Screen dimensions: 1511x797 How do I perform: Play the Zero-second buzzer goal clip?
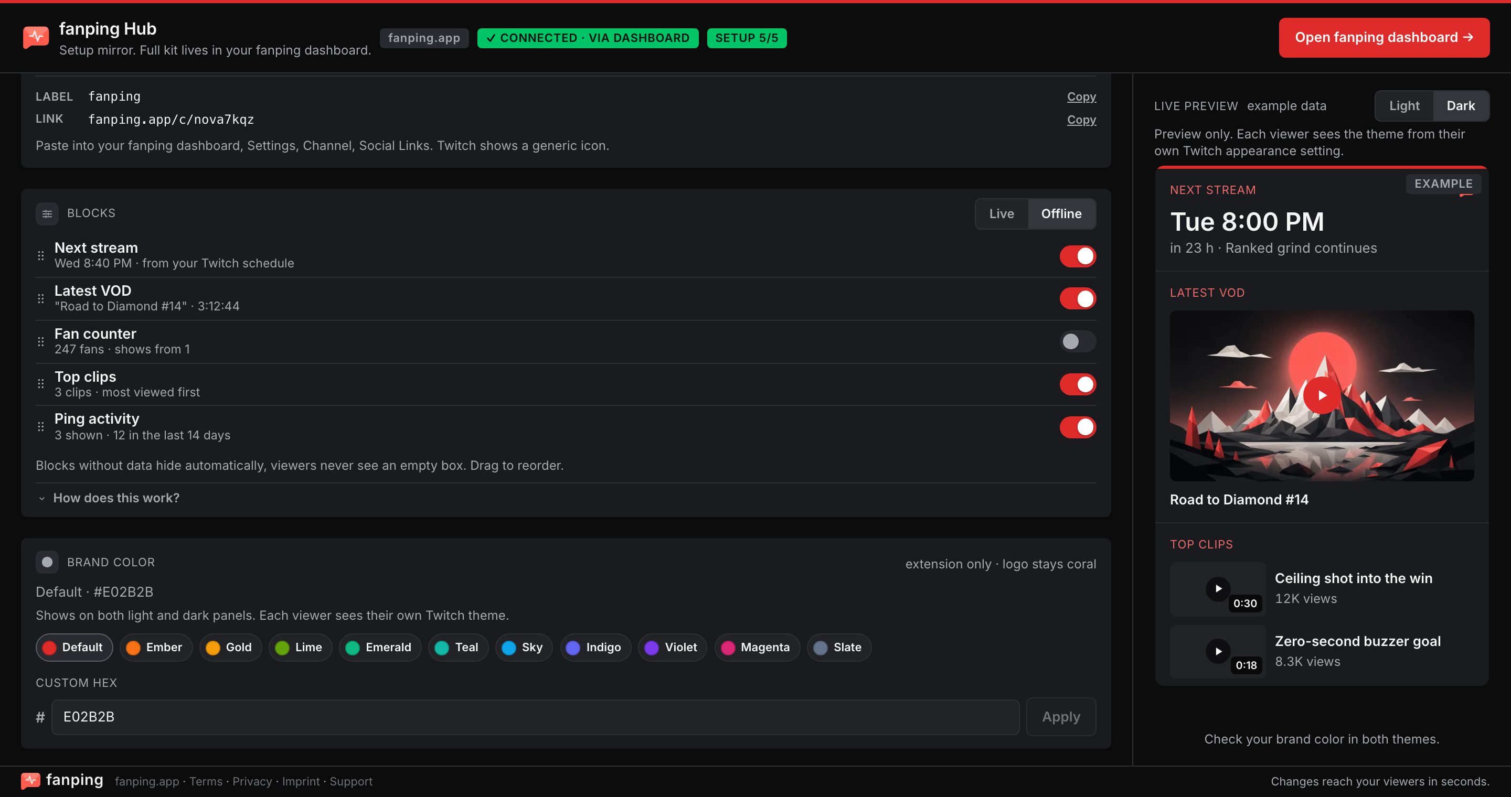click(x=1218, y=651)
